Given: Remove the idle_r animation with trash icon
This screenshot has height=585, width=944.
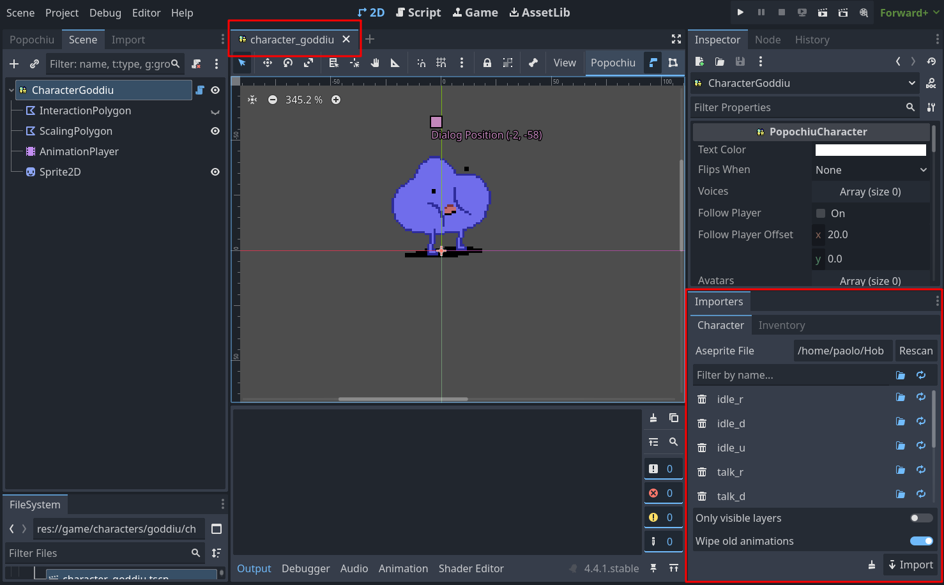Looking at the screenshot, I should [702, 399].
